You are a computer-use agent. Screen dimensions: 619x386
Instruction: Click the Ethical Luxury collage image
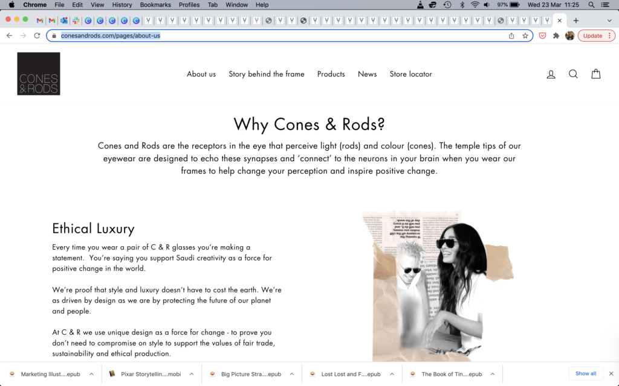point(438,286)
